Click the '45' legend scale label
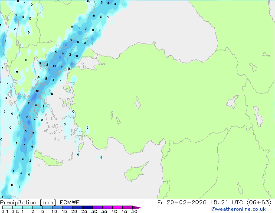 click(x=124, y=211)
